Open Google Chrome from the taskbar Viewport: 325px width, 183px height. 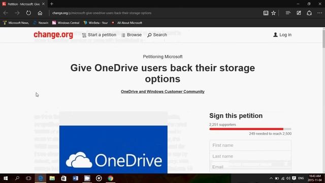pos(111,178)
